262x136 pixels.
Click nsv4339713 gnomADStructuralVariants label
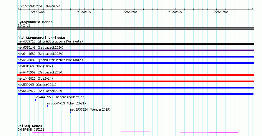pos(50,41)
